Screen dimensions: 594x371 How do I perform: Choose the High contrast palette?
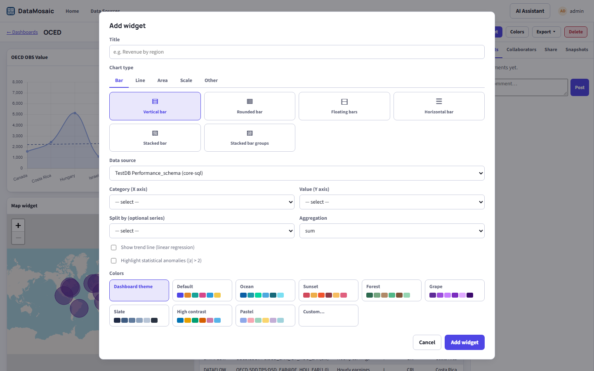[202, 316]
